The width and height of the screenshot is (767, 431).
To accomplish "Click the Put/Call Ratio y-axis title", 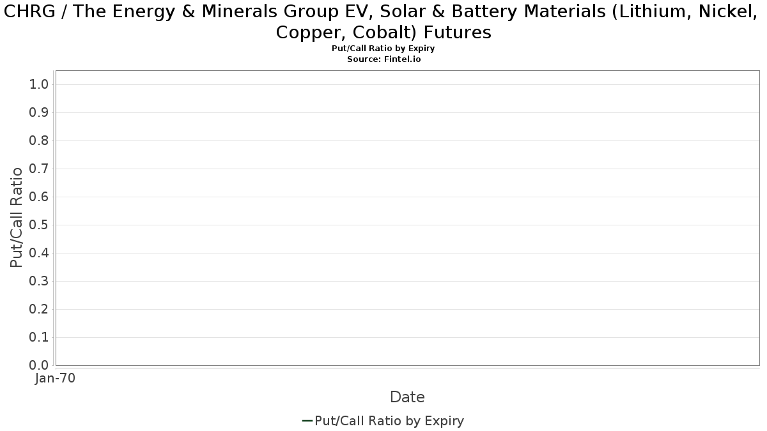I will point(17,217).
